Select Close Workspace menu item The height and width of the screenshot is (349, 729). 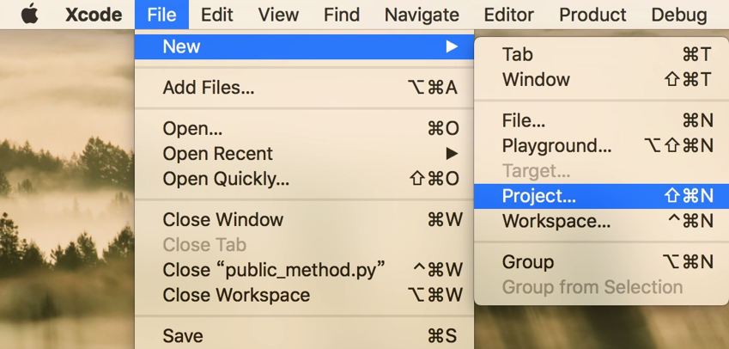(x=305, y=295)
